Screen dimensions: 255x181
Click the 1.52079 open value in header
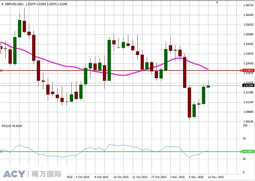tap(31, 4)
